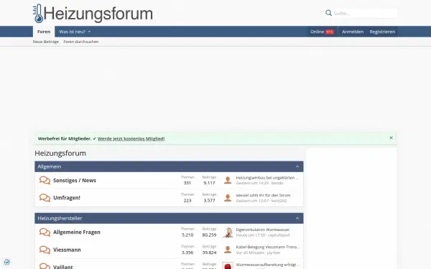Image resolution: width=431 pixels, height=269 pixels.
Task: Open latest thread 'Heizungseinbau bei ungeklärten ...'
Action: pos(267,178)
